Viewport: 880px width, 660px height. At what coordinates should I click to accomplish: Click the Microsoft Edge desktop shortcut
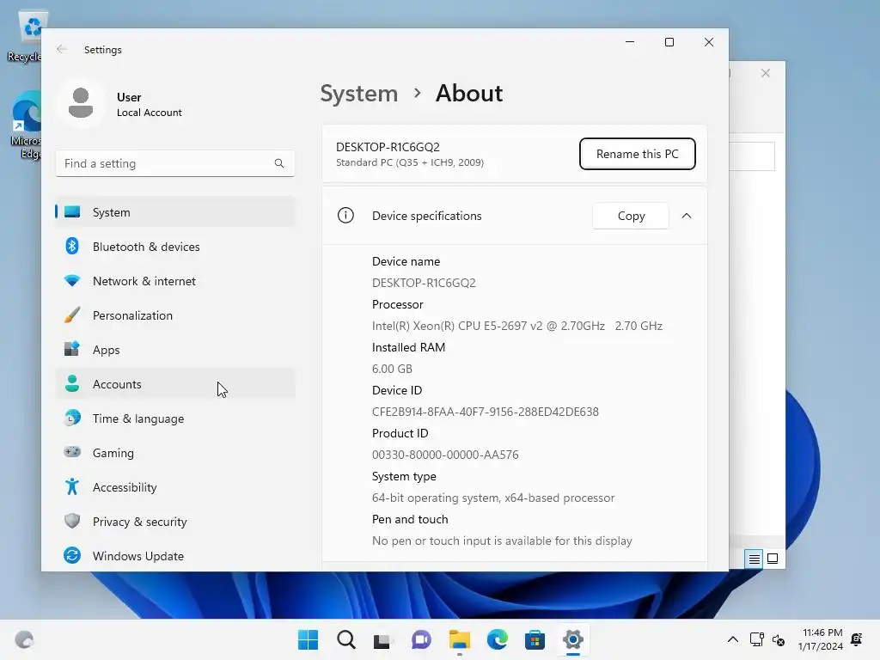[27, 125]
